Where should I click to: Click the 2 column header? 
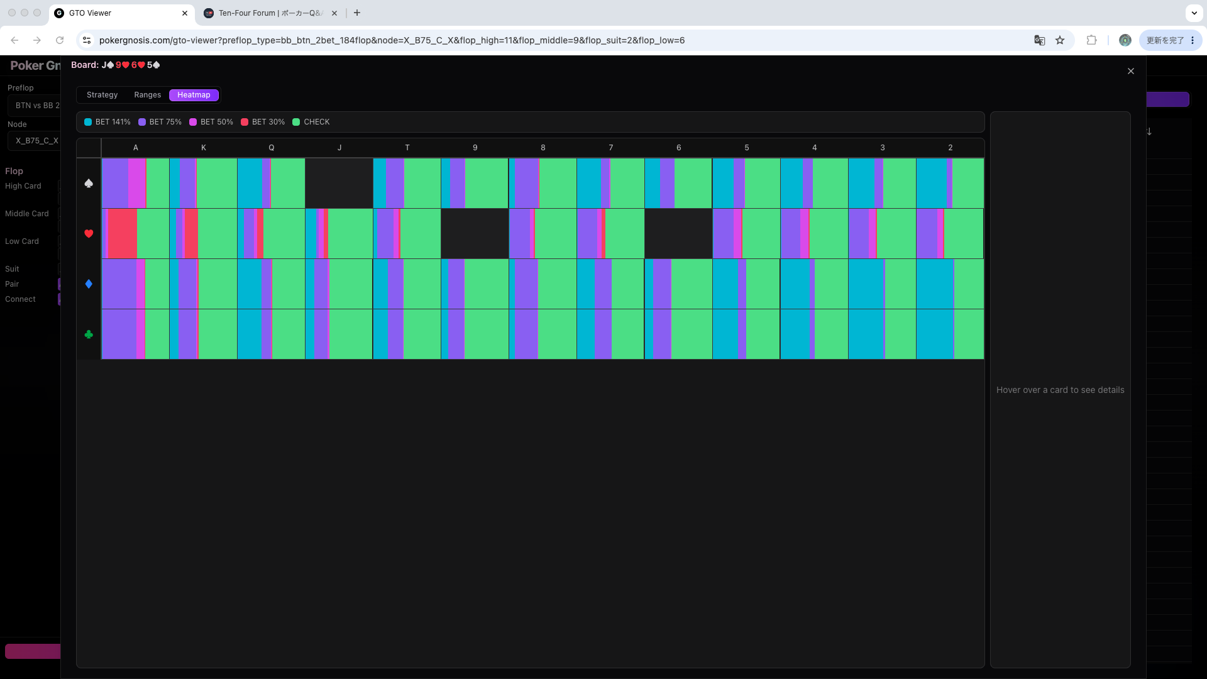click(950, 148)
